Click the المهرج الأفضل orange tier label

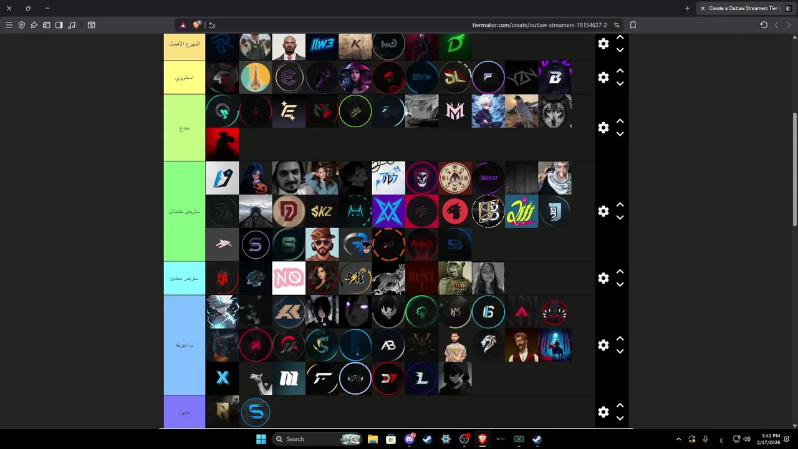(x=185, y=47)
